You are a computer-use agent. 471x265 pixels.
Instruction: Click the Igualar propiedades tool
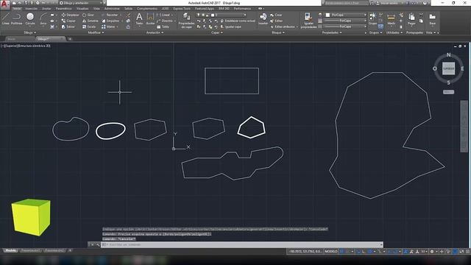(x=308, y=21)
